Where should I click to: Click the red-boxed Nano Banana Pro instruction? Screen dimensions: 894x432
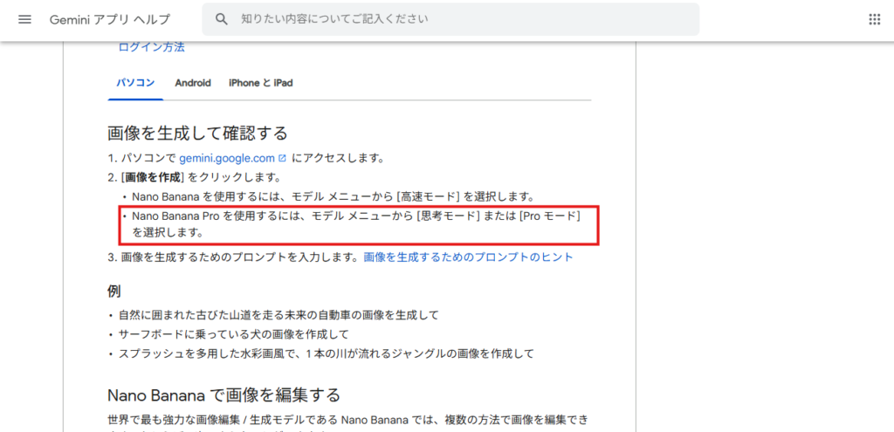[x=356, y=224]
